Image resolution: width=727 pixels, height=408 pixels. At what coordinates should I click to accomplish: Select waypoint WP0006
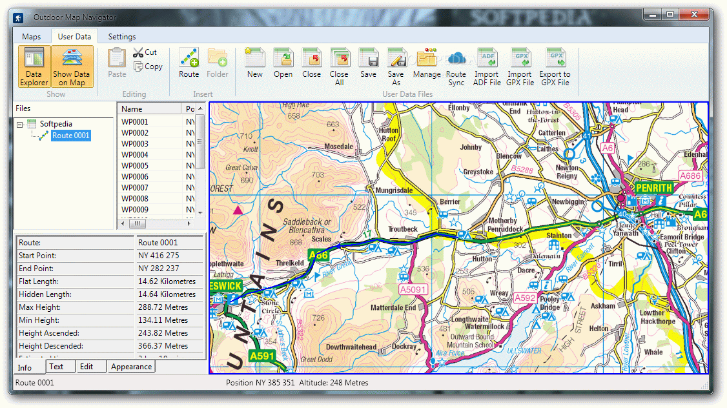tap(135, 177)
